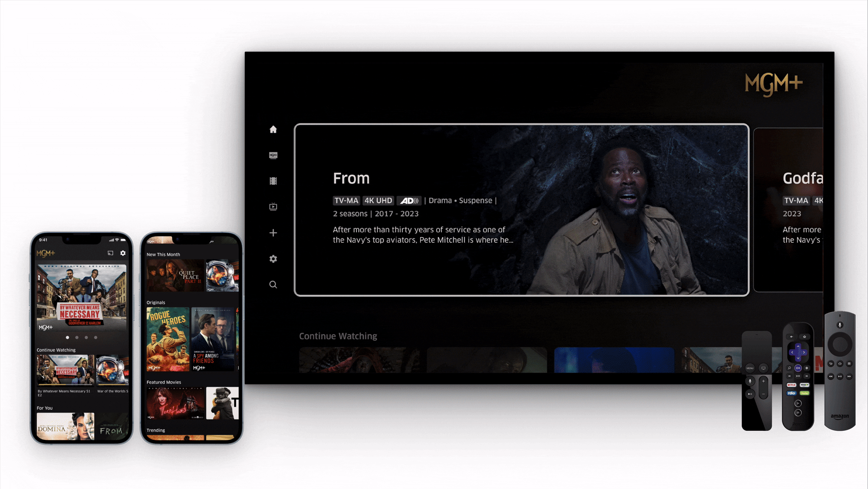Viewport: 868px width, 489px height.
Task: Open 'War of the Worlds' Continue Watching tile
Action: tap(113, 370)
